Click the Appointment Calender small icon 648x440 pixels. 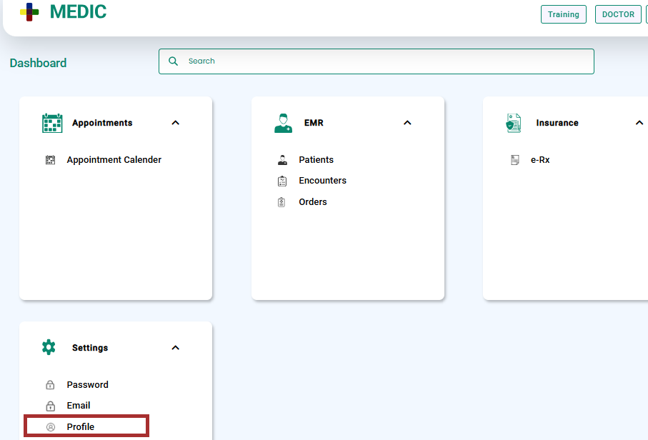(50, 160)
